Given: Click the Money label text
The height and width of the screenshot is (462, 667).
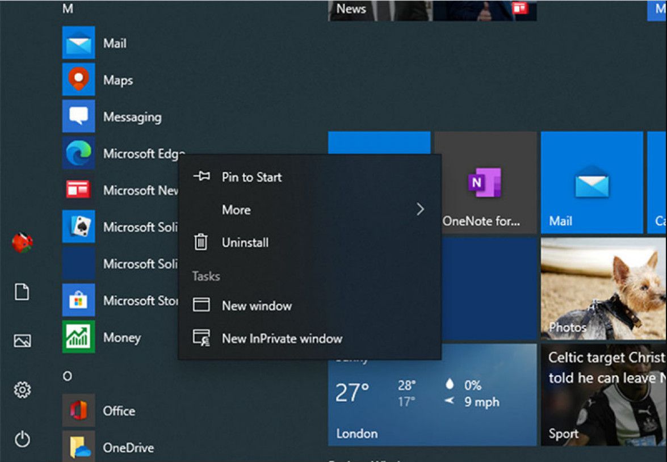Looking at the screenshot, I should point(121,338).
